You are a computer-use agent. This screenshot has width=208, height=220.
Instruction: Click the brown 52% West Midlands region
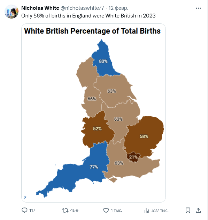[97, 128]
